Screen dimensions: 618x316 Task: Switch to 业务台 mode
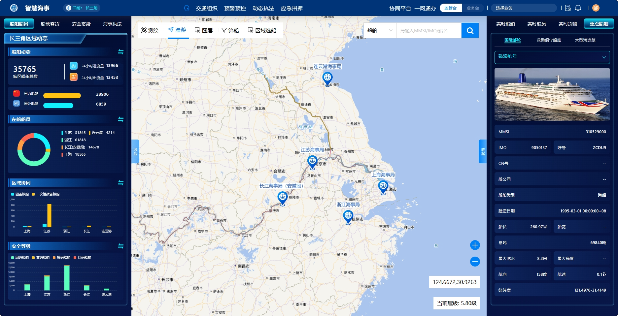473,8
